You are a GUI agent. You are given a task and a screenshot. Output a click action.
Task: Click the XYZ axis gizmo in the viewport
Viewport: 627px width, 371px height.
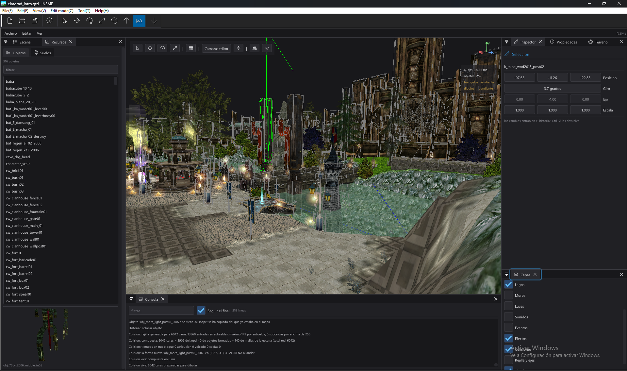click(x=487, y=48)
